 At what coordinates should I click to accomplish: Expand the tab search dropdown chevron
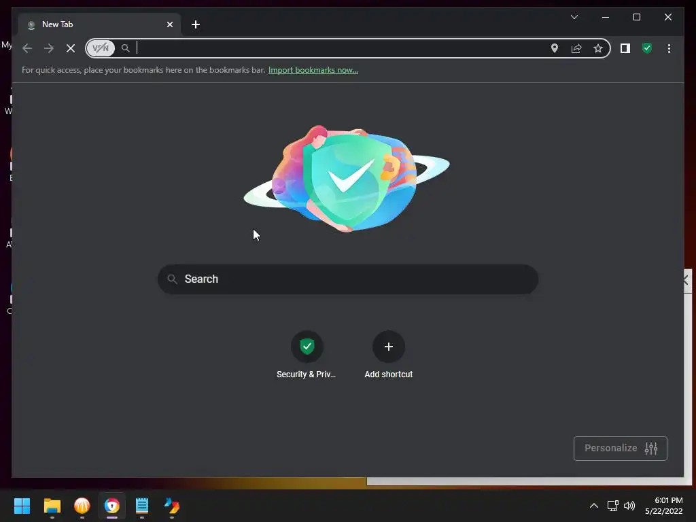(574, 17)
